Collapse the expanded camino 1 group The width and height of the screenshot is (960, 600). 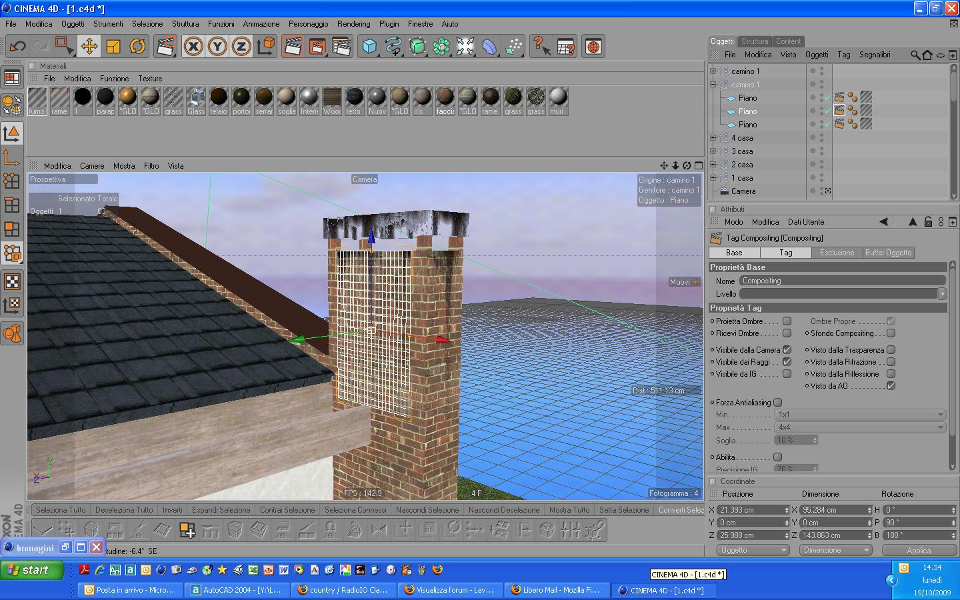click(713, 85)
